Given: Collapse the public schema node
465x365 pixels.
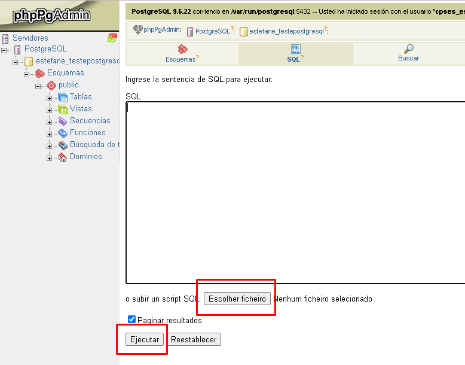Looking at the screenshot, I should [38, 86].
